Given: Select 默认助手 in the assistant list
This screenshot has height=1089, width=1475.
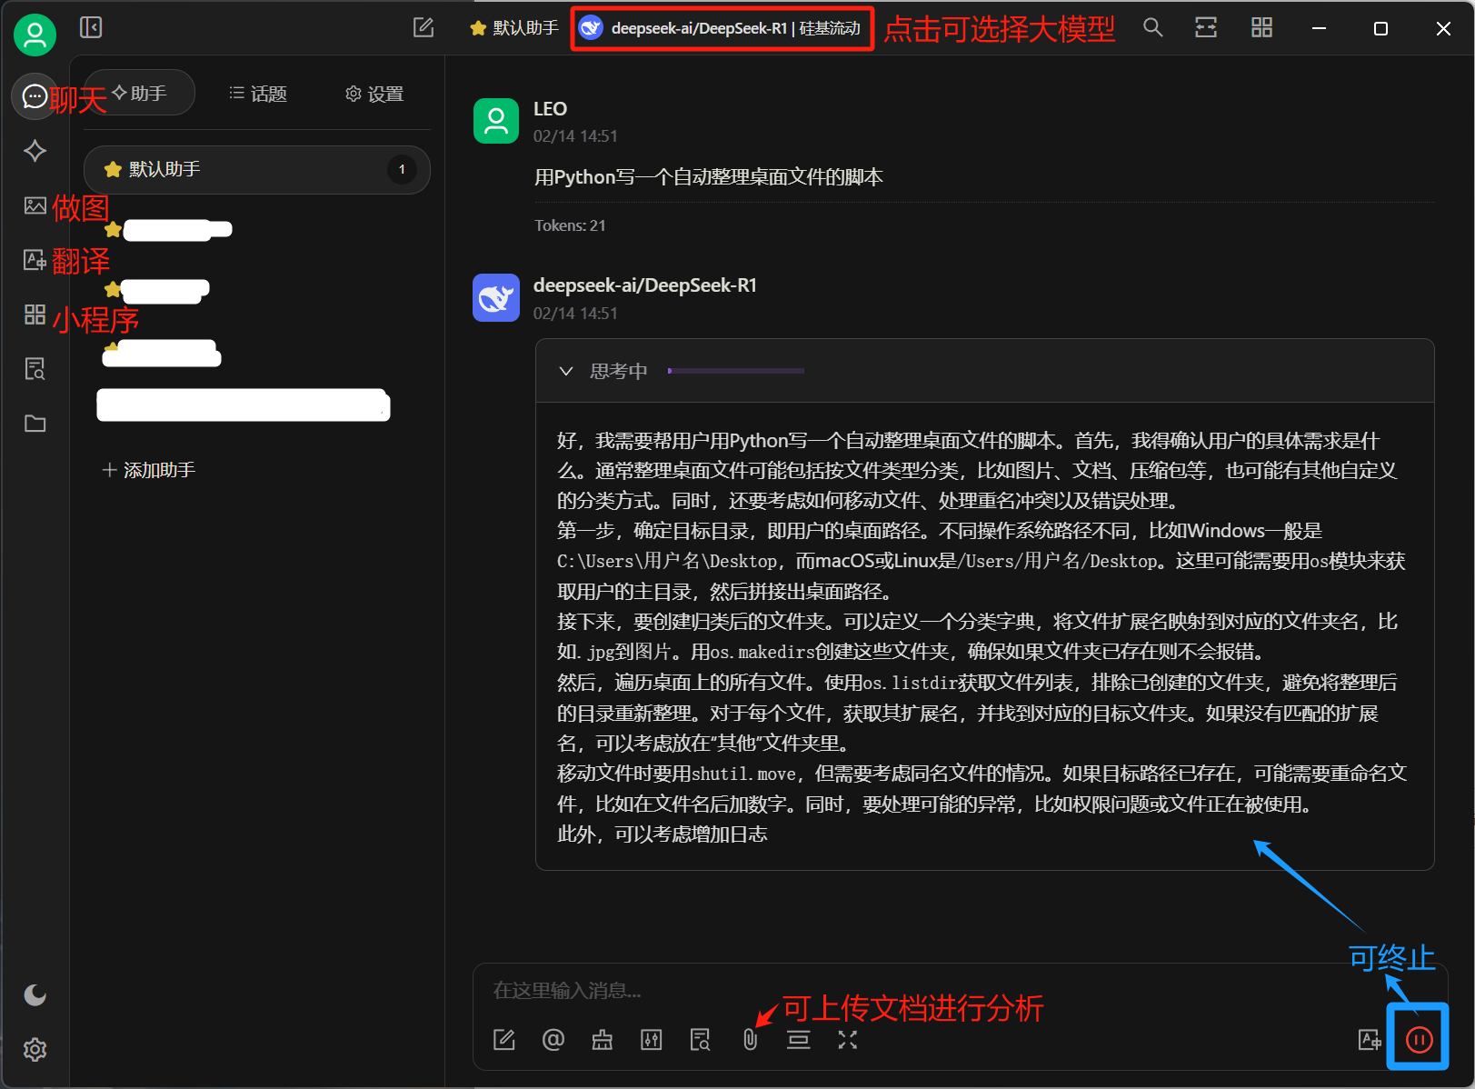Looking at the screenshot, I should pos(256,169).
